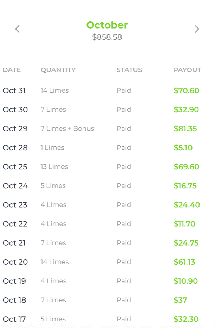
Task: Select the $11.70 payout amount
Action: (184, 224)
